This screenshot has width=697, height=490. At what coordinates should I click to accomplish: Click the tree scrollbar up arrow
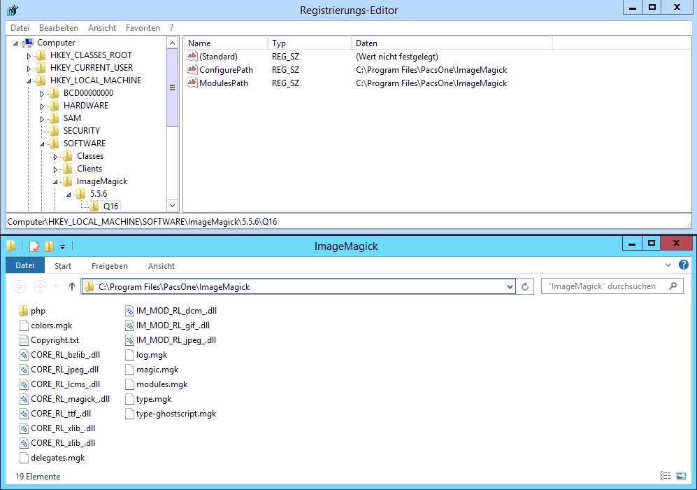(173, 43)
